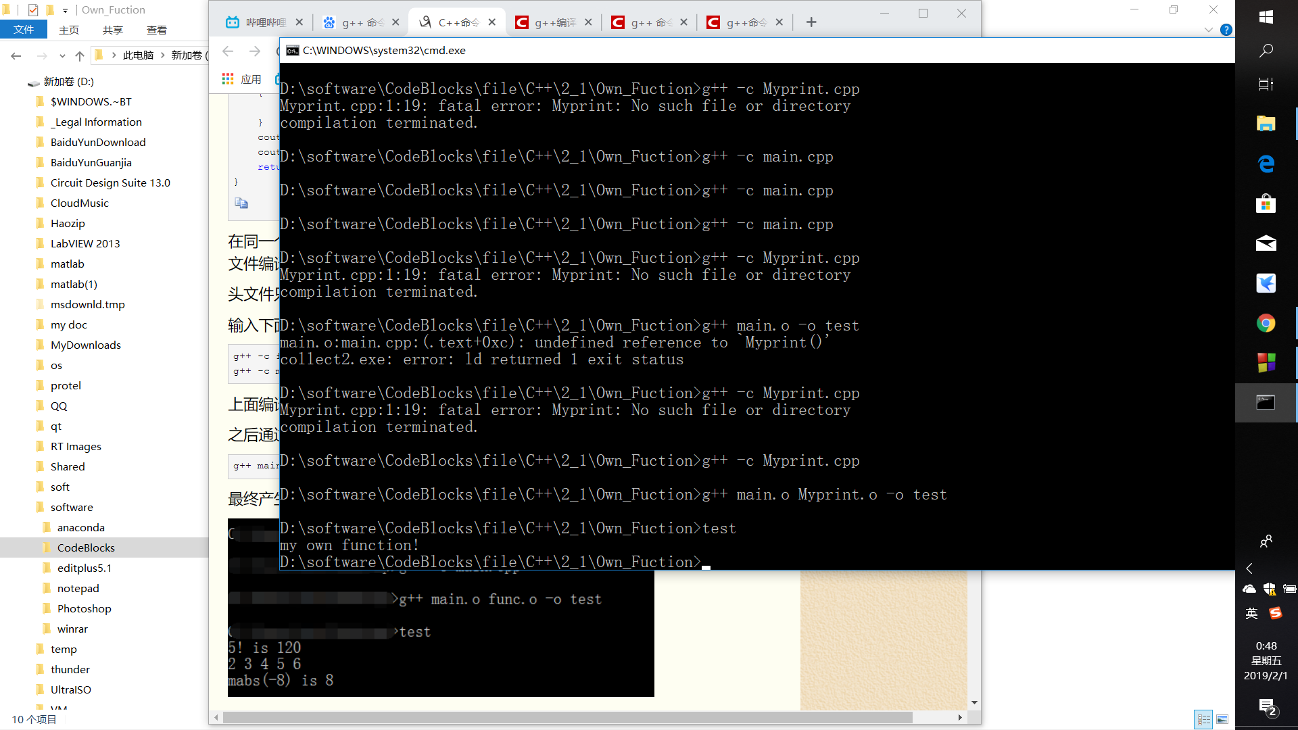Open Microsoft Store taskbar icon
Viewport: 1298px width, 730px height.
(1266, 203)
